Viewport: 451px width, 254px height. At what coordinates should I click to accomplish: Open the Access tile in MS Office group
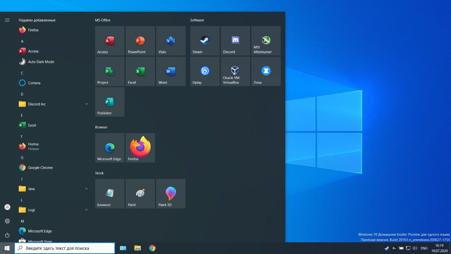(x=110, y=41)
